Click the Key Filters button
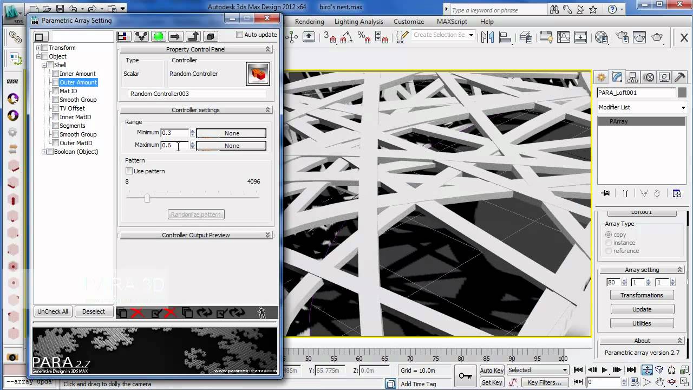Viewport: 693px width, 390px height. (x=545, y=382)
